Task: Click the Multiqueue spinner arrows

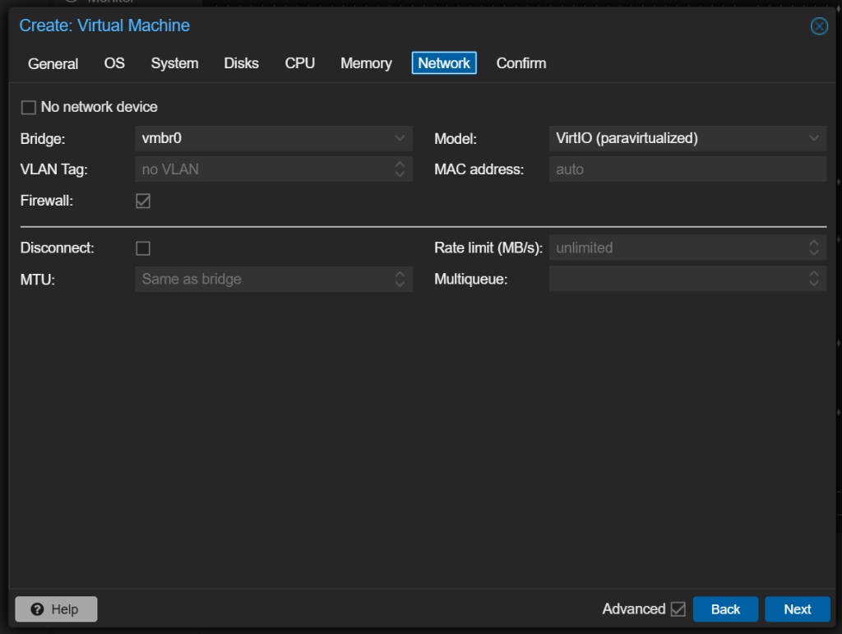Action: click(x=813, y=279)
